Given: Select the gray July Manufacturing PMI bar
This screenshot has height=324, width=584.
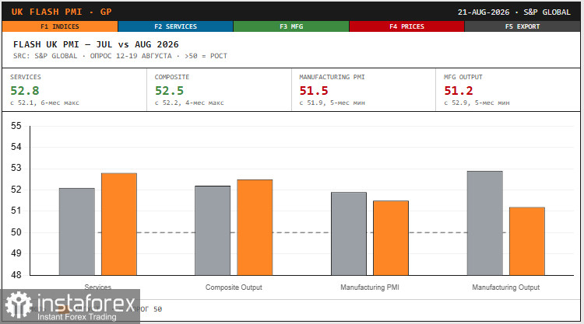Looking at the screenshot, I should [349, 234].
